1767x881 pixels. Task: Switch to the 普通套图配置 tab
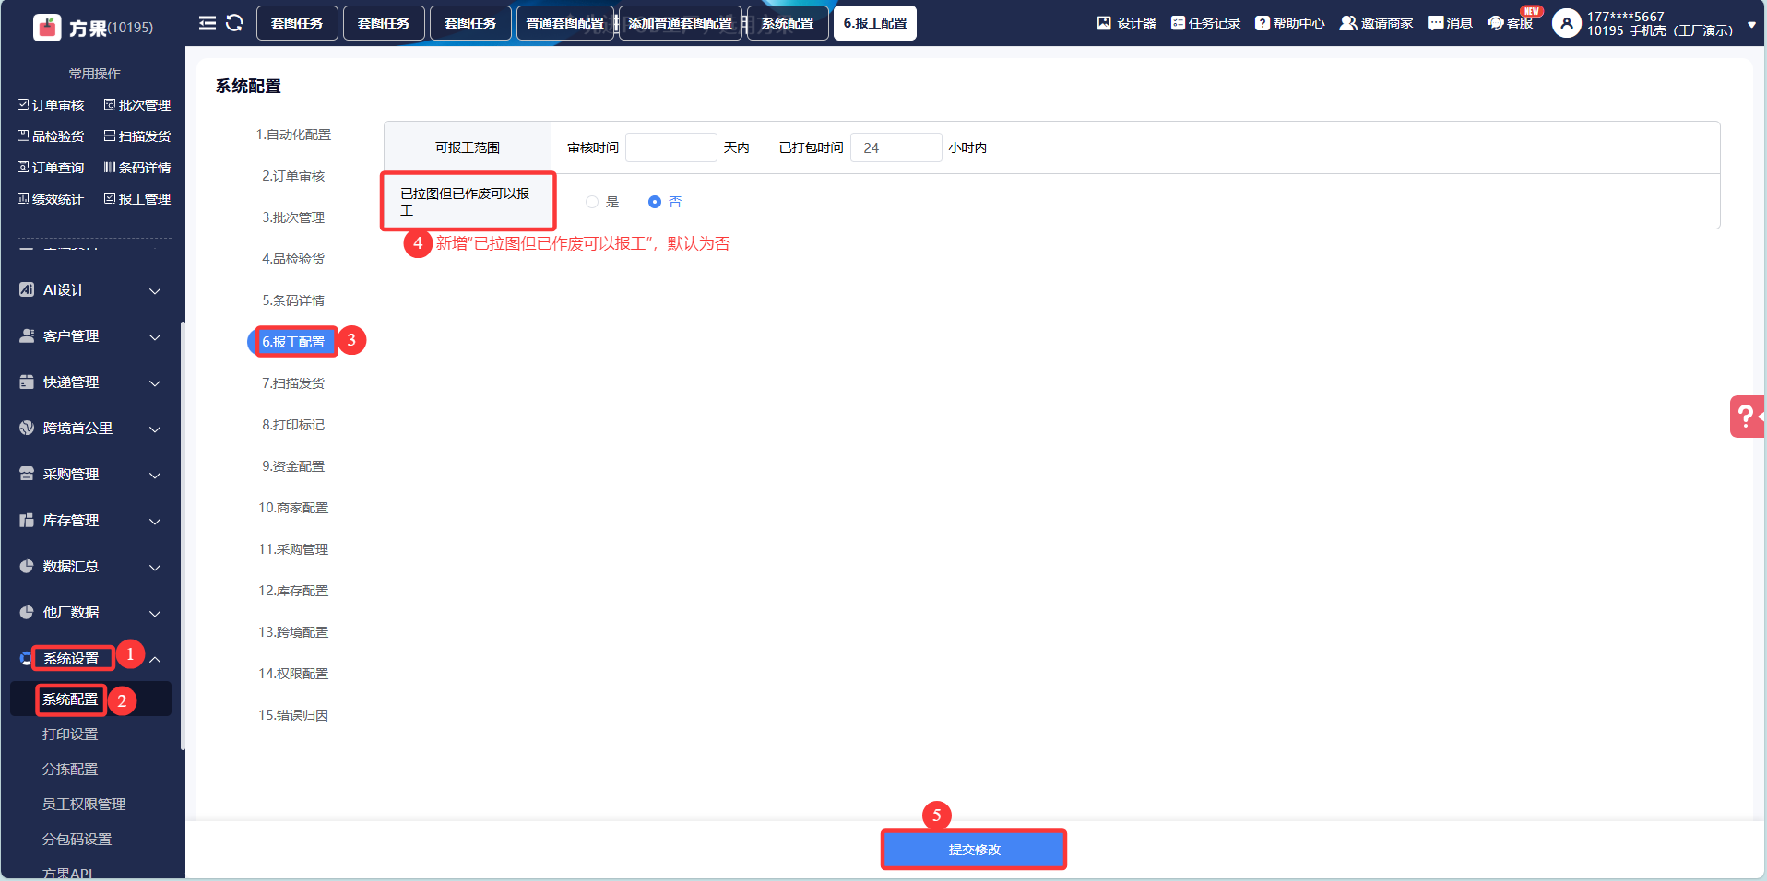tap(564, 23)
